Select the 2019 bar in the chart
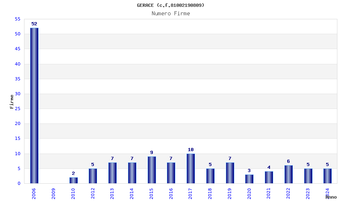The width and height of the screenshot is (341, 201). pos(230,173)
